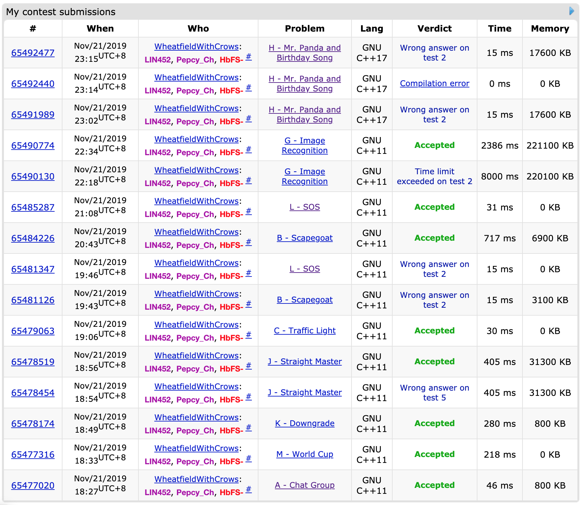Open submission 65492477
582x505 pixels.
click(x=33, y=53)
